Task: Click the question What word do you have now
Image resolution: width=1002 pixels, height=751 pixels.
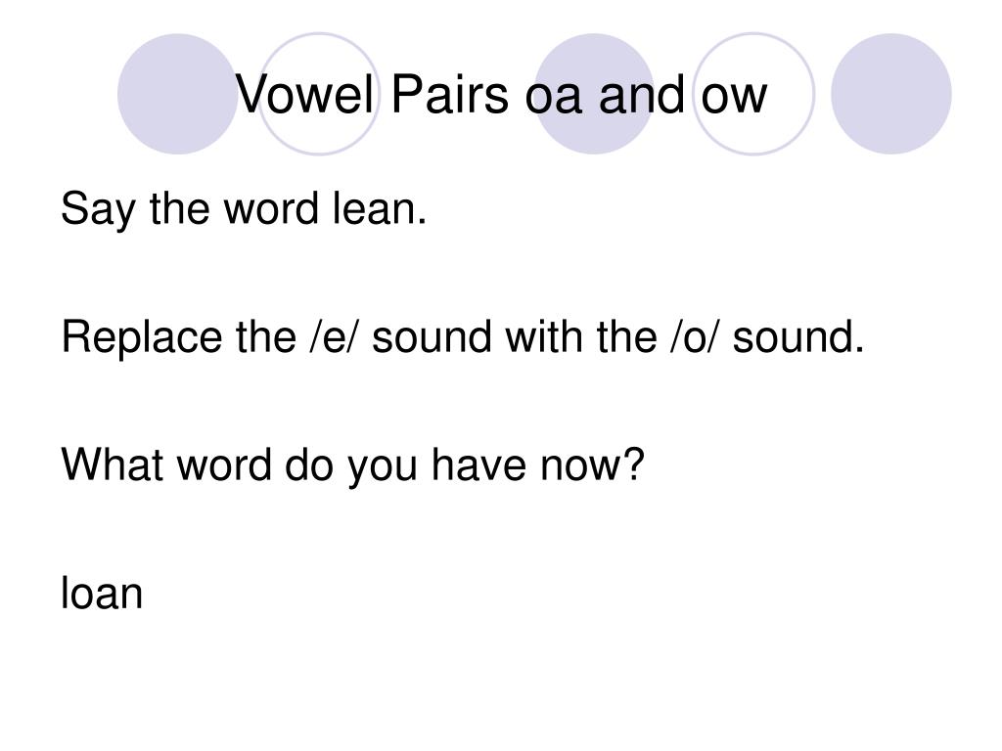Action: point(352,465)
